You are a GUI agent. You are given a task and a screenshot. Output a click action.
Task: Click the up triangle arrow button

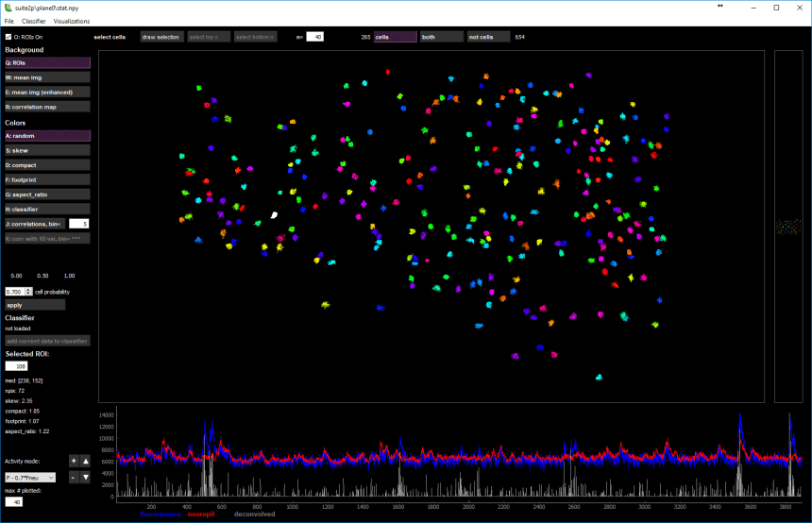coord(85,461)
